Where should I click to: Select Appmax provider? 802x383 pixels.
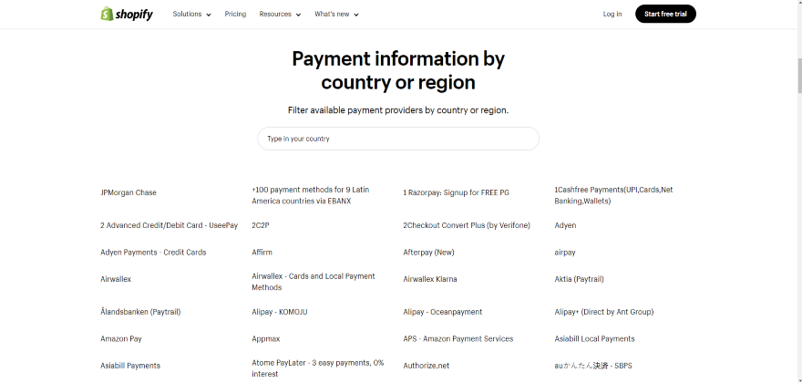pyautogui.click(x=265, y=339)
